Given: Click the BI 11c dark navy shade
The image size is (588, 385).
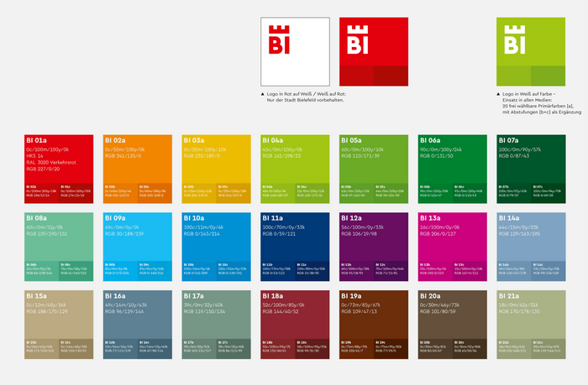Looking at the screenshot, I should tap(312, 271).
